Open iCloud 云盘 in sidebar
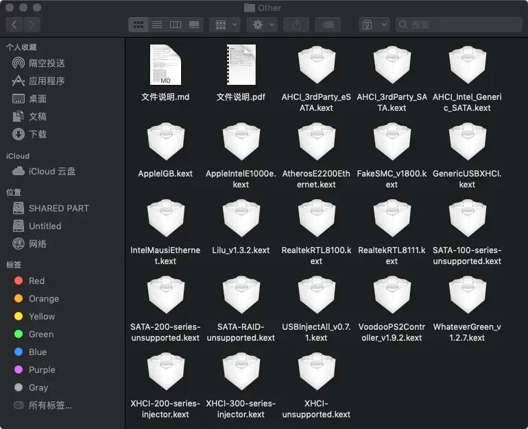Screen dimensions: 528x429 pyautogui.click(x=44, y=171)
